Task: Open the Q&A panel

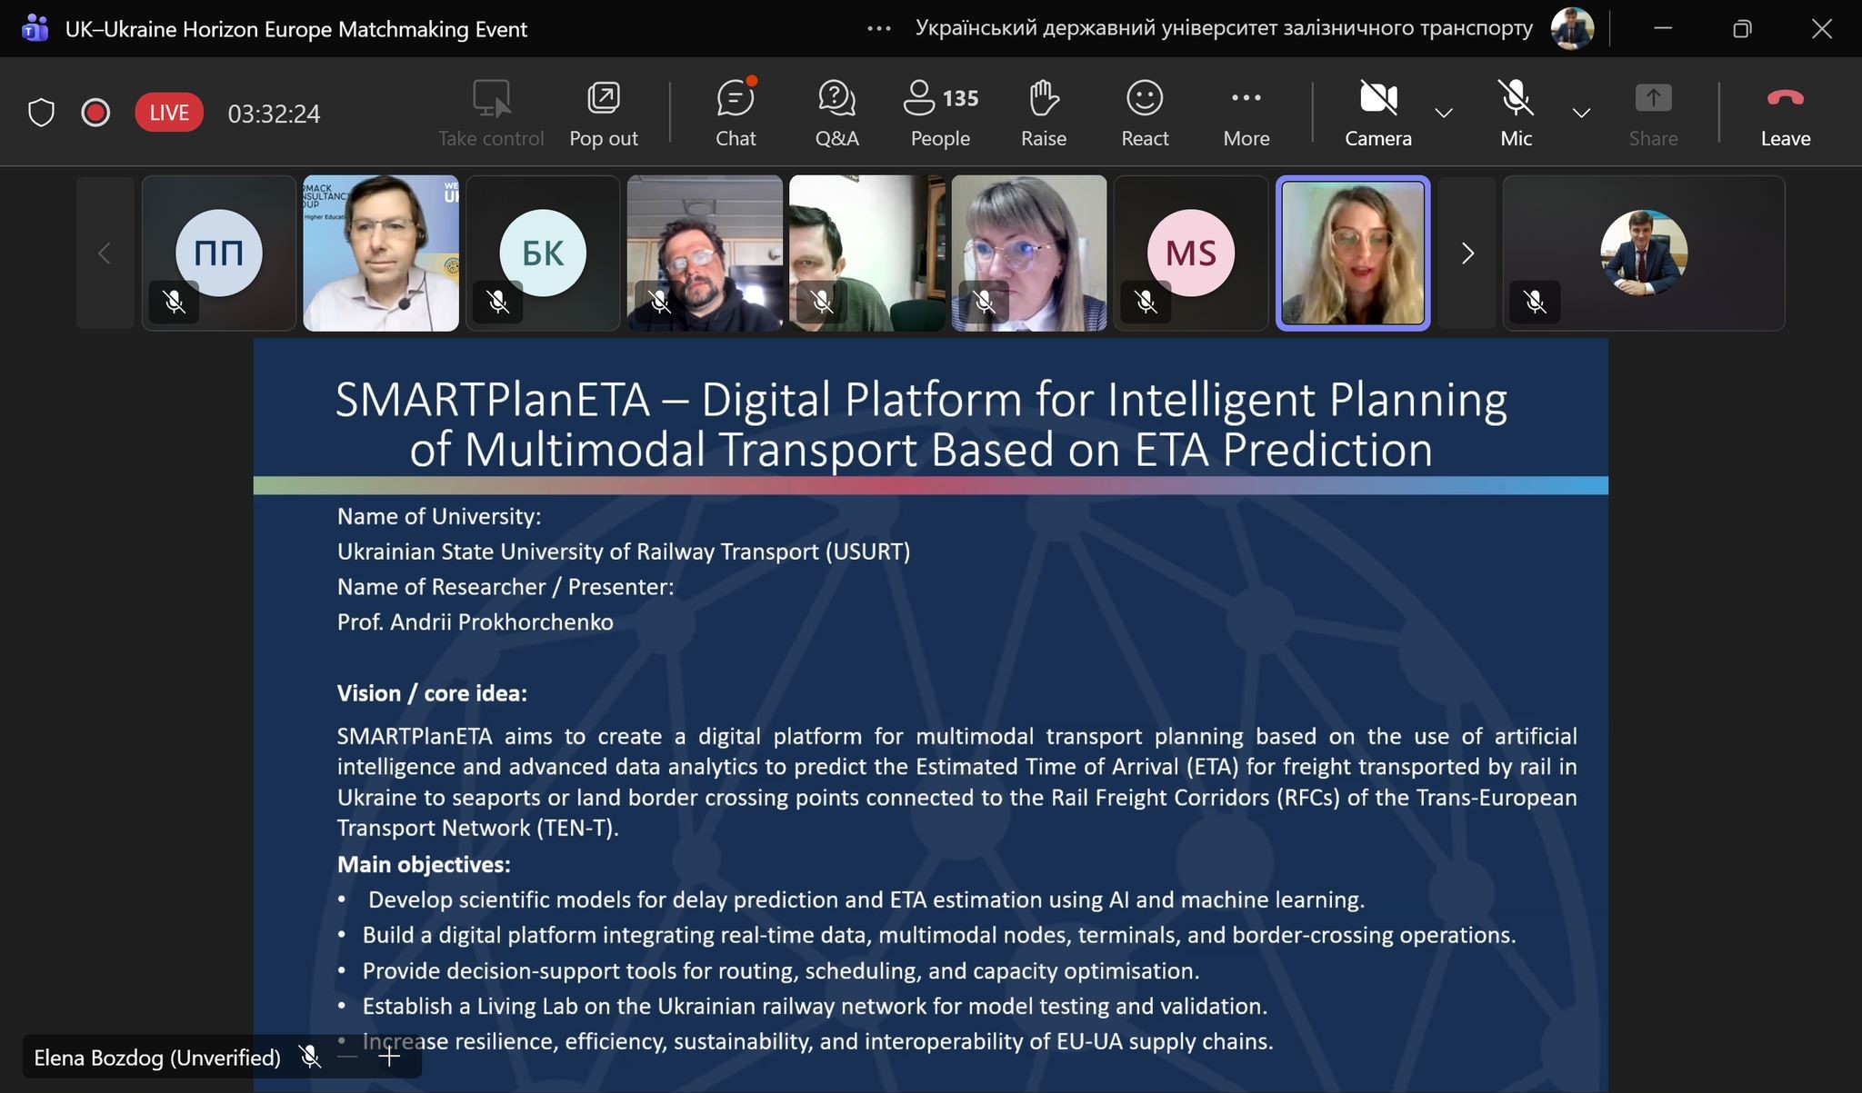Action: click(x=836, y=113)
